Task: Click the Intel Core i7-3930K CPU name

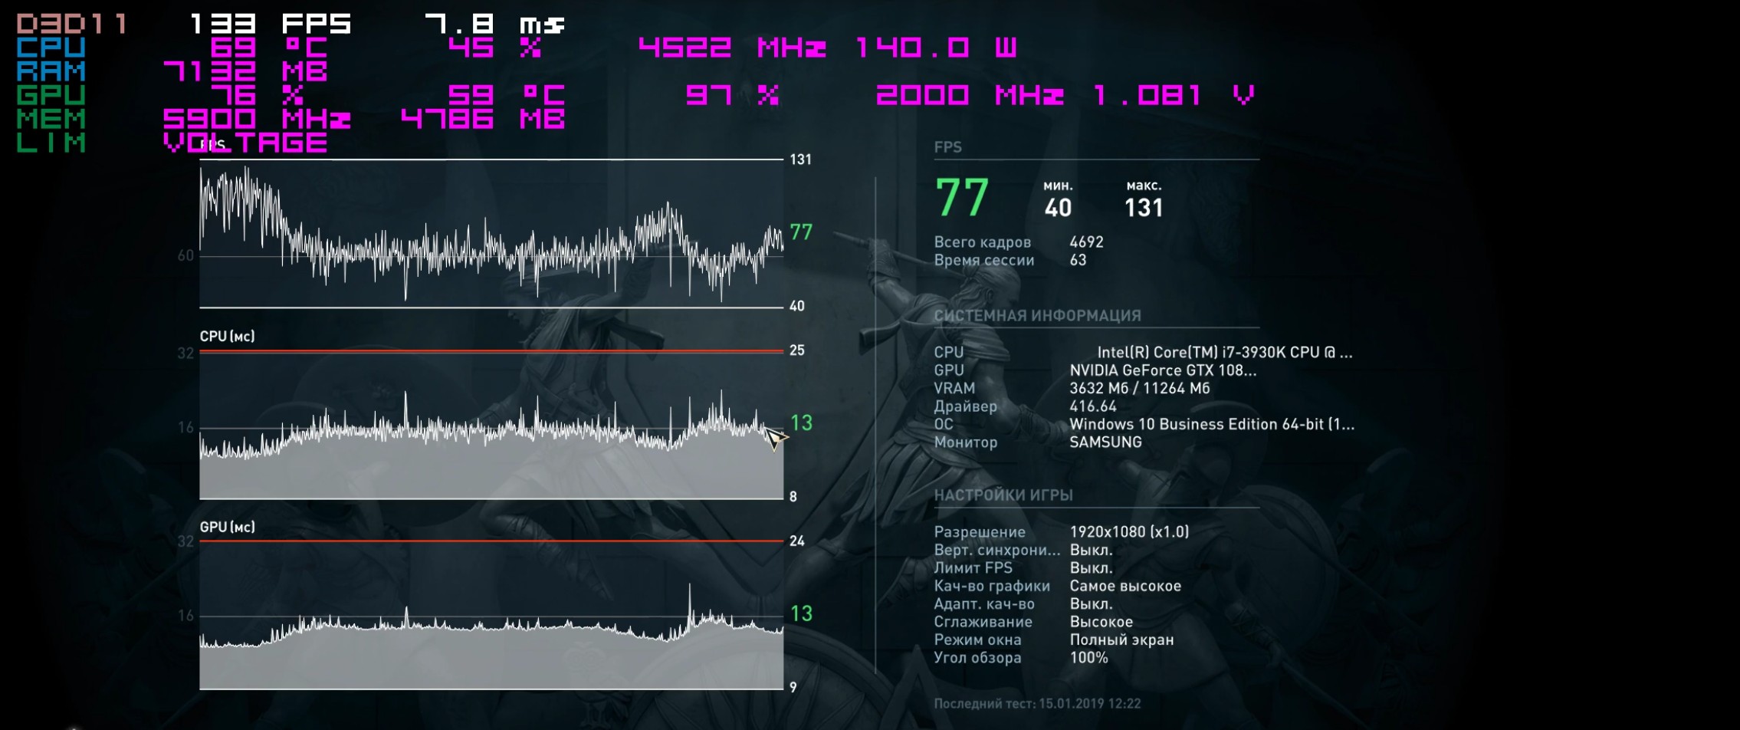Action: pyautogui.click(x=1224, y=353)
